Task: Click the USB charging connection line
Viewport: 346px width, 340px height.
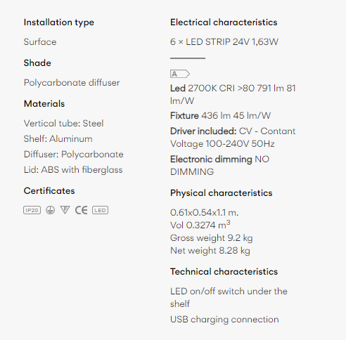Action: pos(224,320)
